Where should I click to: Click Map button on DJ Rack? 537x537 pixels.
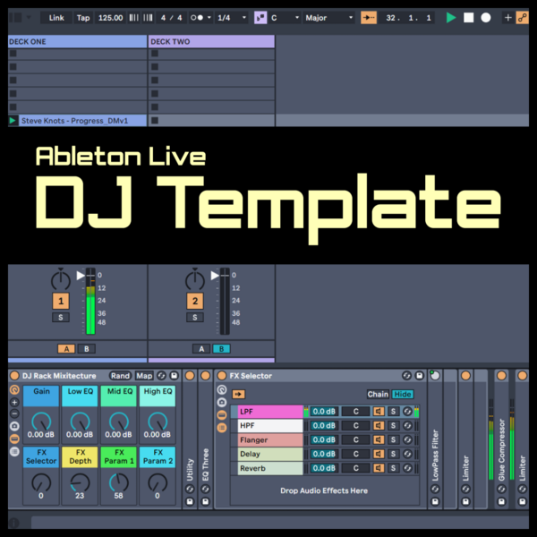144,376
